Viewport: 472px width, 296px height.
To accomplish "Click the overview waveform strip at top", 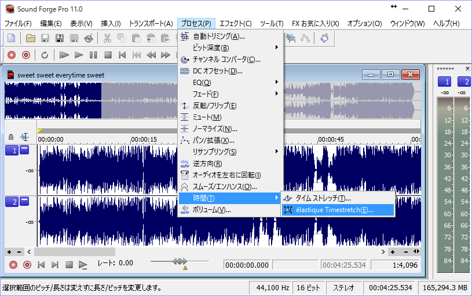I will click(x=213, y=101).
